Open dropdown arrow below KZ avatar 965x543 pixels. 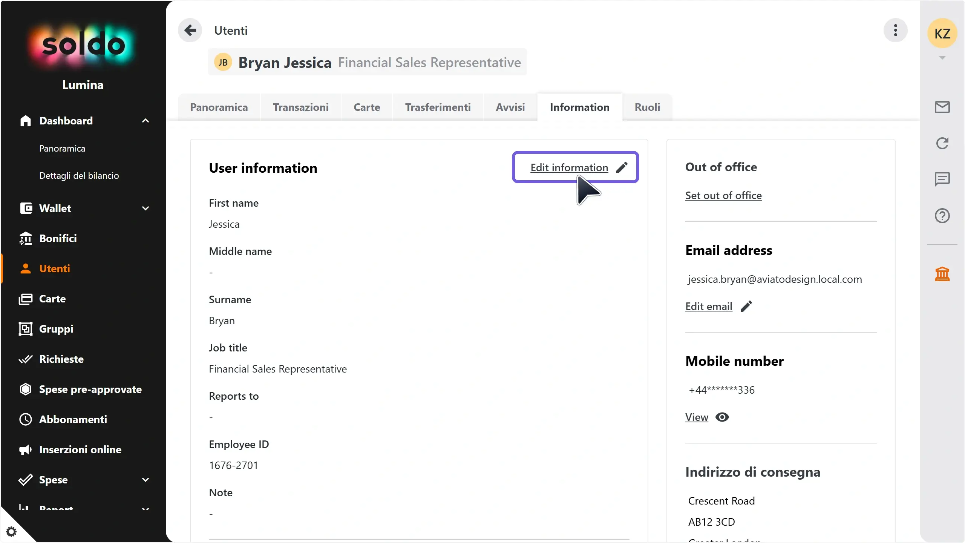(x=942, y=58)
